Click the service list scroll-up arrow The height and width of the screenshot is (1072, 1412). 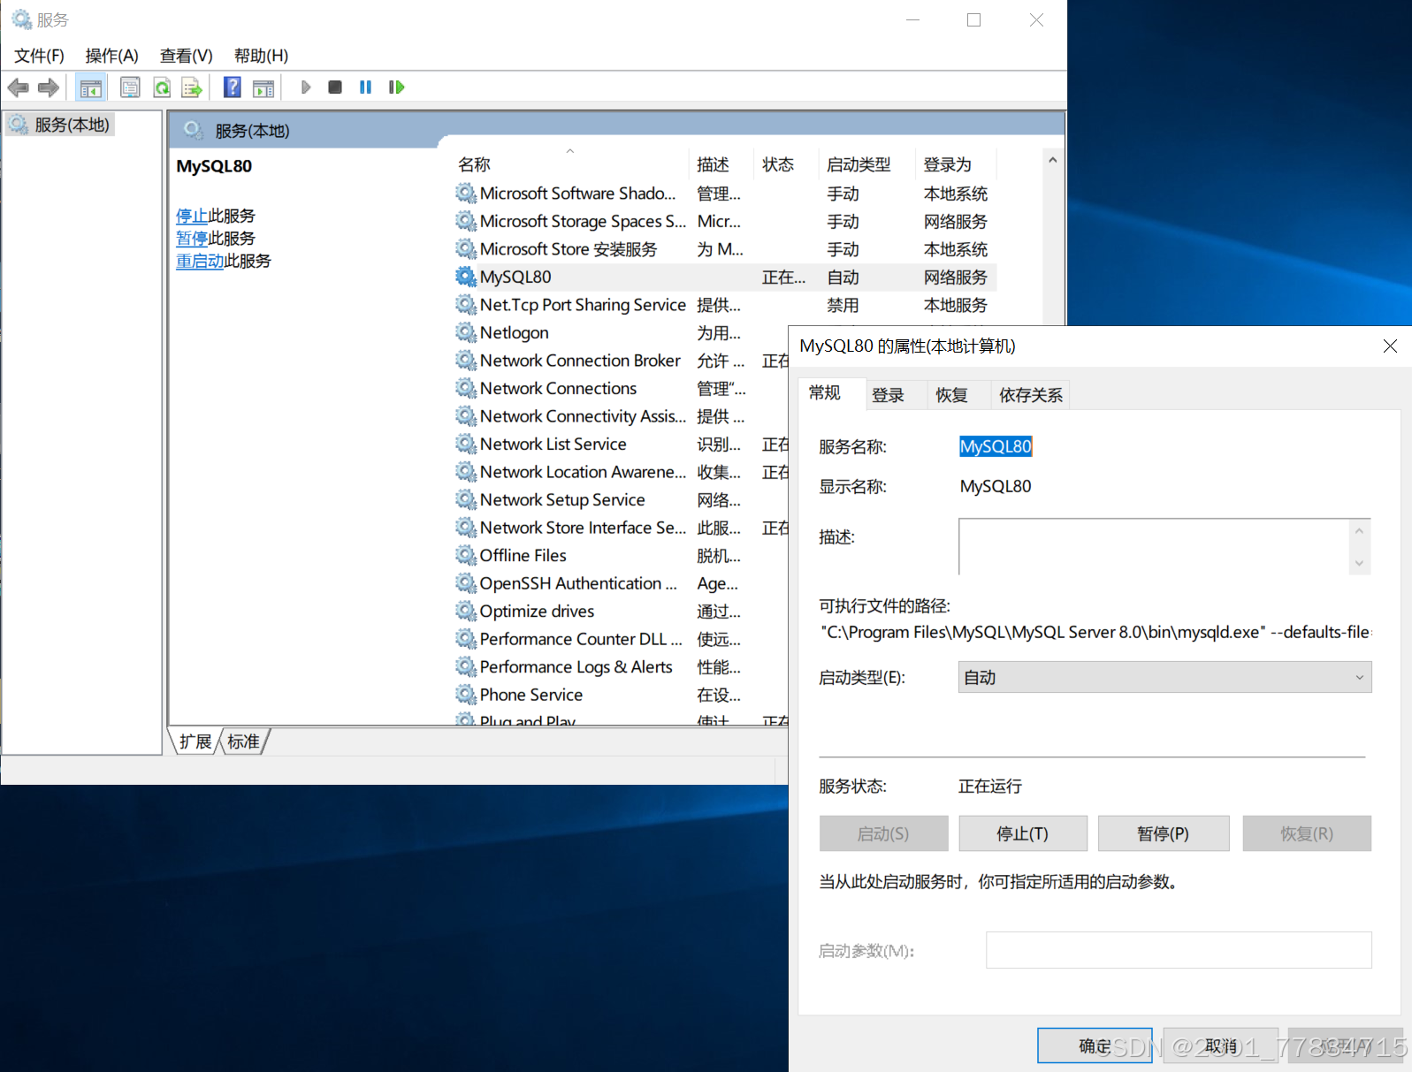pyautogui.click(x=1052, y=160)
